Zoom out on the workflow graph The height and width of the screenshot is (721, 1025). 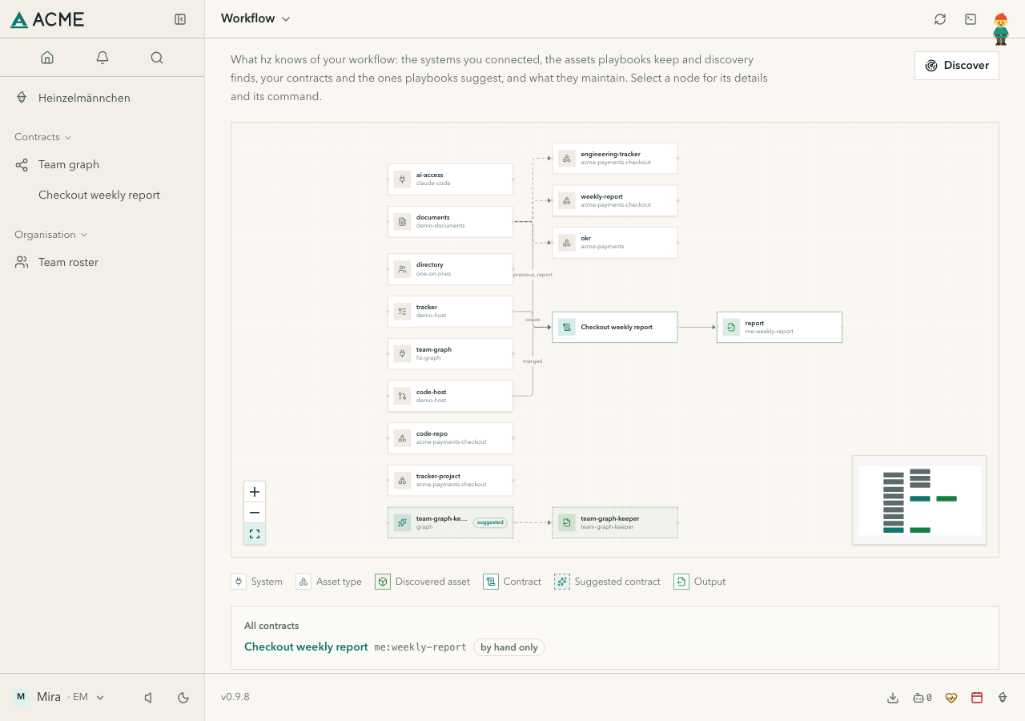[255, 513]
